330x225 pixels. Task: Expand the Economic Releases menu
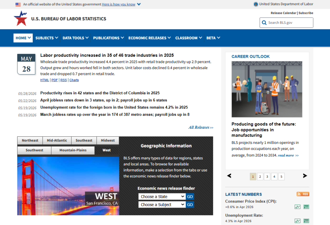click(149, 38)
